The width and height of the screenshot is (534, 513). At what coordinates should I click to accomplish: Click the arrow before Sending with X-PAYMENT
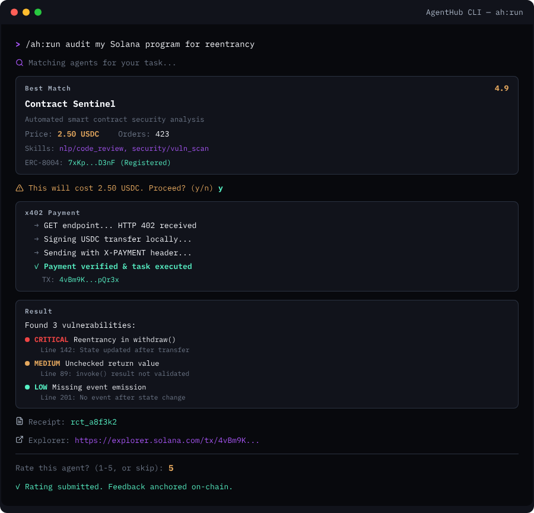pyautogui.click(x=36, y=252)
